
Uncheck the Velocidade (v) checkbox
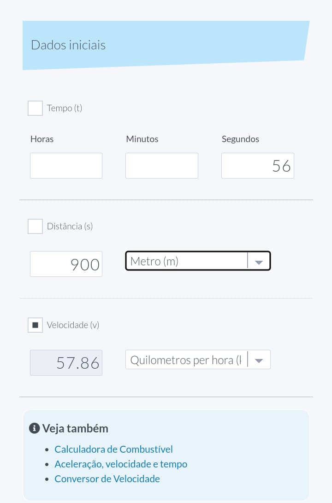pyautogui.click(x=36, y=325)
